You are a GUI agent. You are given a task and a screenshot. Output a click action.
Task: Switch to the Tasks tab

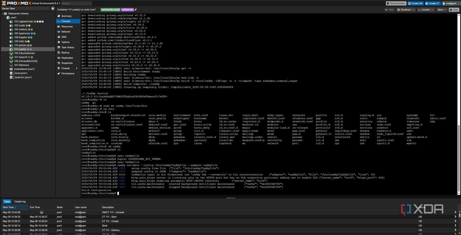coord(7,202)
